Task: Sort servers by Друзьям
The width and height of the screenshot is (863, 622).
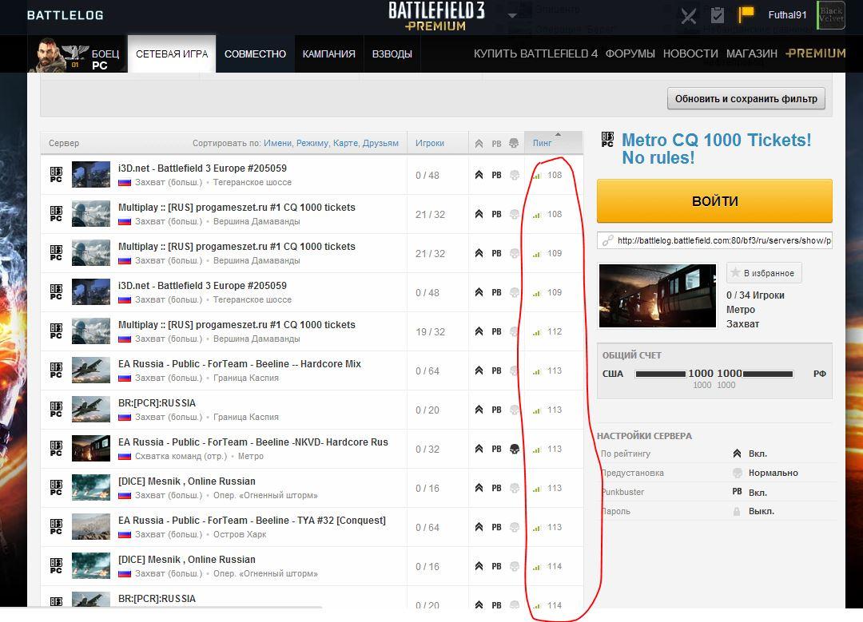Action: (x=380, y=143)
